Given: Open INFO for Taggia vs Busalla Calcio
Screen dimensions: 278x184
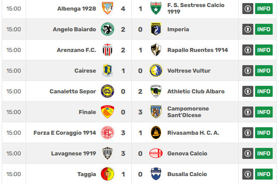Looking at the screenshot, I should coord(264,174).
